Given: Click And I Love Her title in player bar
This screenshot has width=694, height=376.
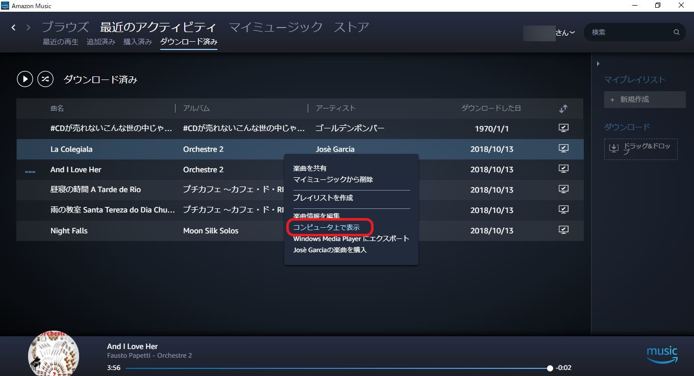Looking at the screenshot, I should point(133,346).
